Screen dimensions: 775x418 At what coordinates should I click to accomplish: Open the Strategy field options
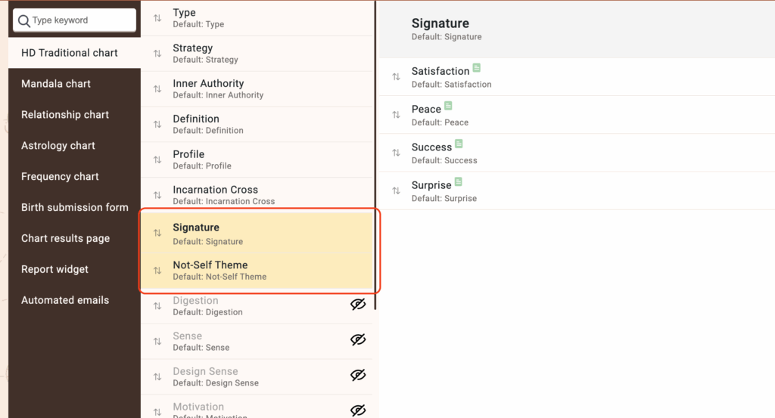(193, 53)
